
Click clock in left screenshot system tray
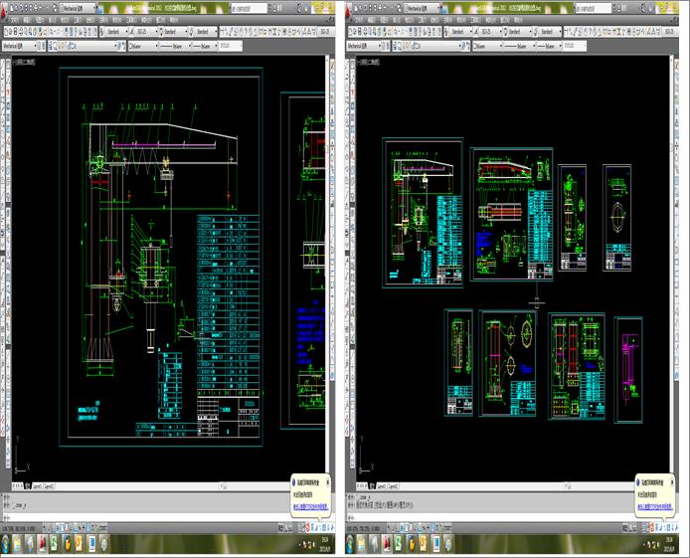pos(325,544)
